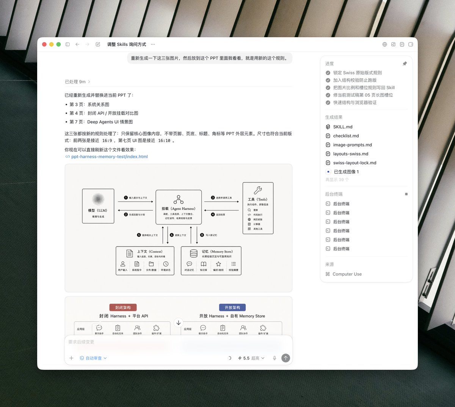This screenshot has height=407, width=455.
Task: Open SKILL.md from generated results
Action: tap(343, 127)
